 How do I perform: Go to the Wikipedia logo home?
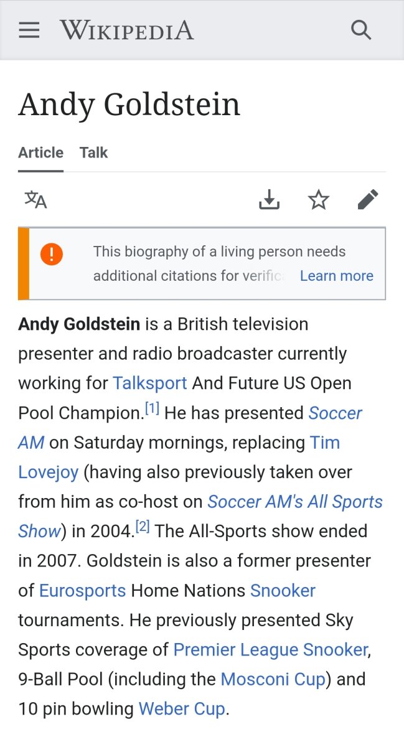click(x=127, y=30)
